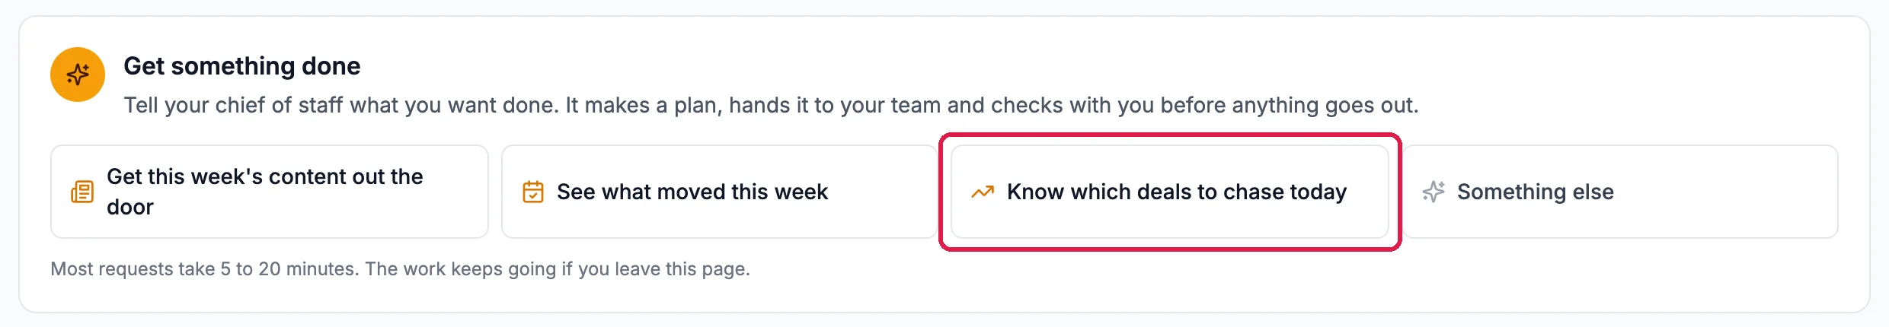Click the gray sparkles icon beside Something else
This screenshot has width=1889, height=327.
[x=1434, y=192]
